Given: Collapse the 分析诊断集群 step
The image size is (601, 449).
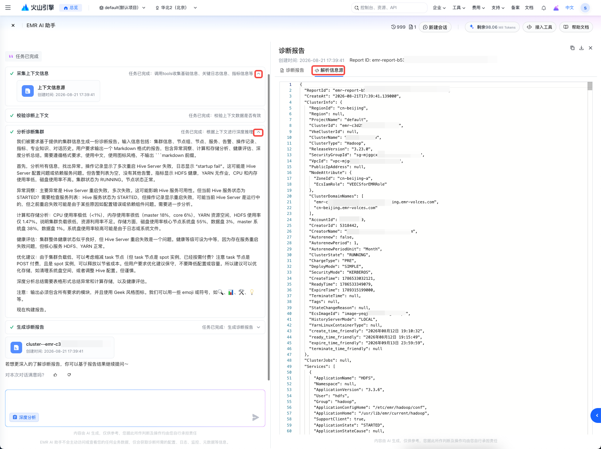Looking at the screenshot, I should pos(258,132).
